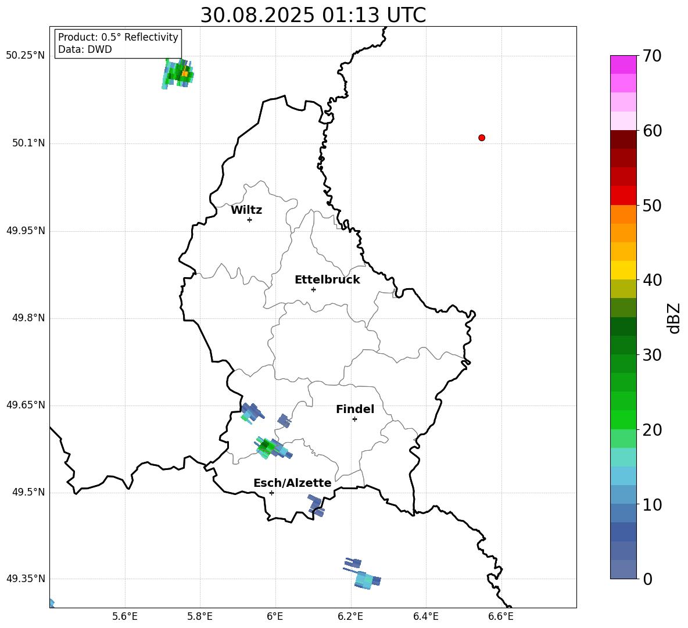The width and height of the screenshot is (688, 628).
Task: Click the title 30.08.2025 01:13 UTC
Action: (313, 15)
